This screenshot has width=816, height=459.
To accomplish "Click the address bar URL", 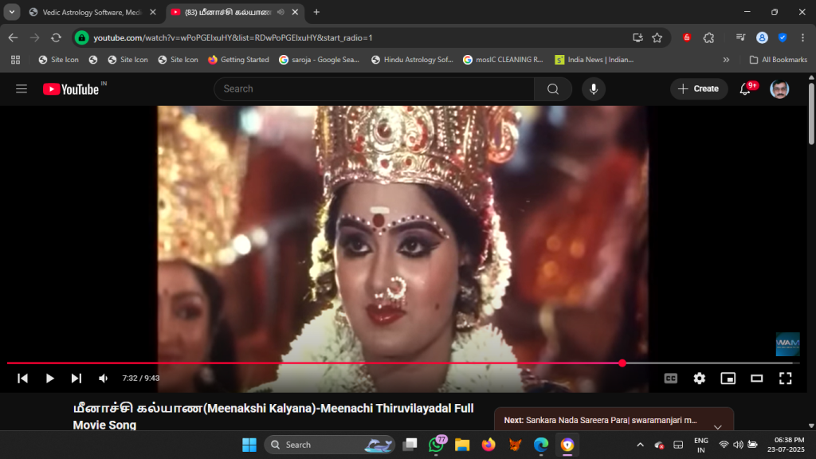I will pyautogui.click(x=233, y=37).
